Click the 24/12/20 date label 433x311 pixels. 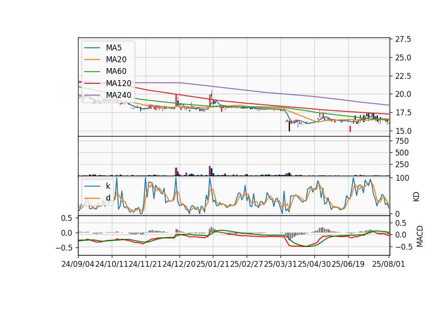[x=179, y=264]
